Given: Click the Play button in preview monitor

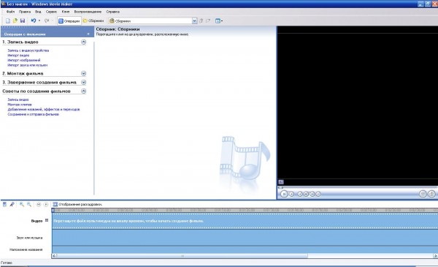Looking at the screenshot, I should pyautogui.click(x=284, y=194).
